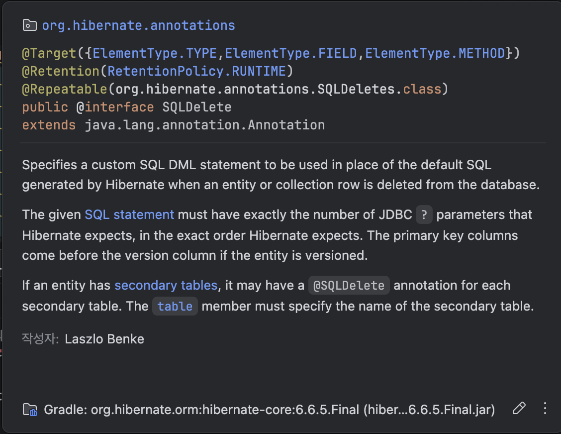Click the package folder icon

pos(30,25)
